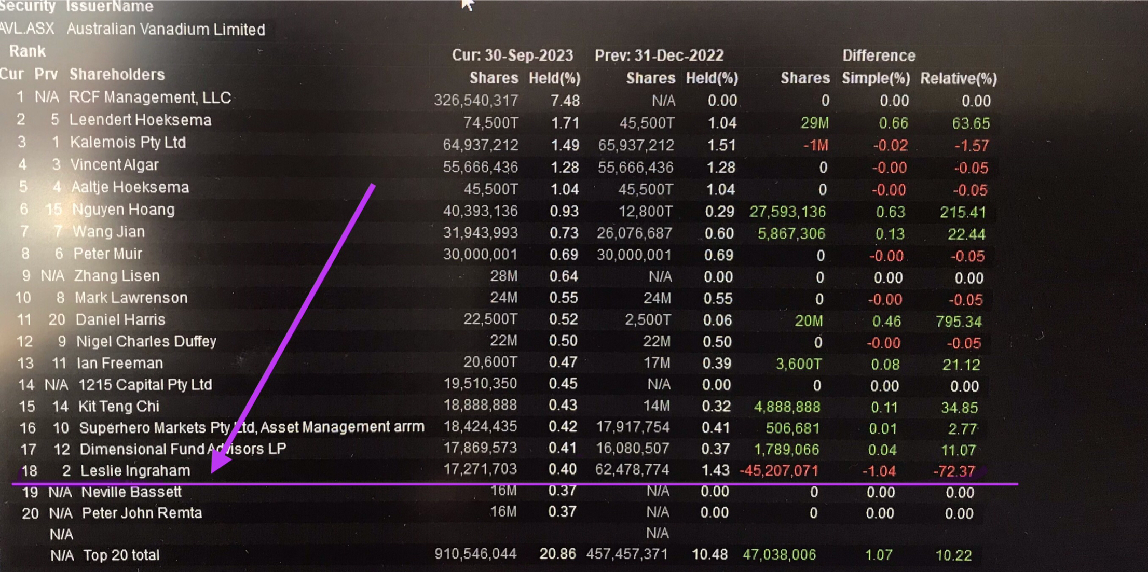Screen dimensions: 1148x572
Task: Click relative change value 215.41
Action: (x=963, y=212)
